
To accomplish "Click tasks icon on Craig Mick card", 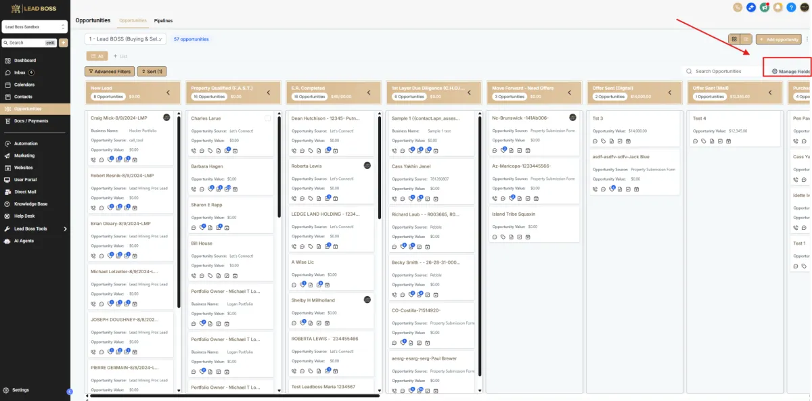I will click(126, 160).
